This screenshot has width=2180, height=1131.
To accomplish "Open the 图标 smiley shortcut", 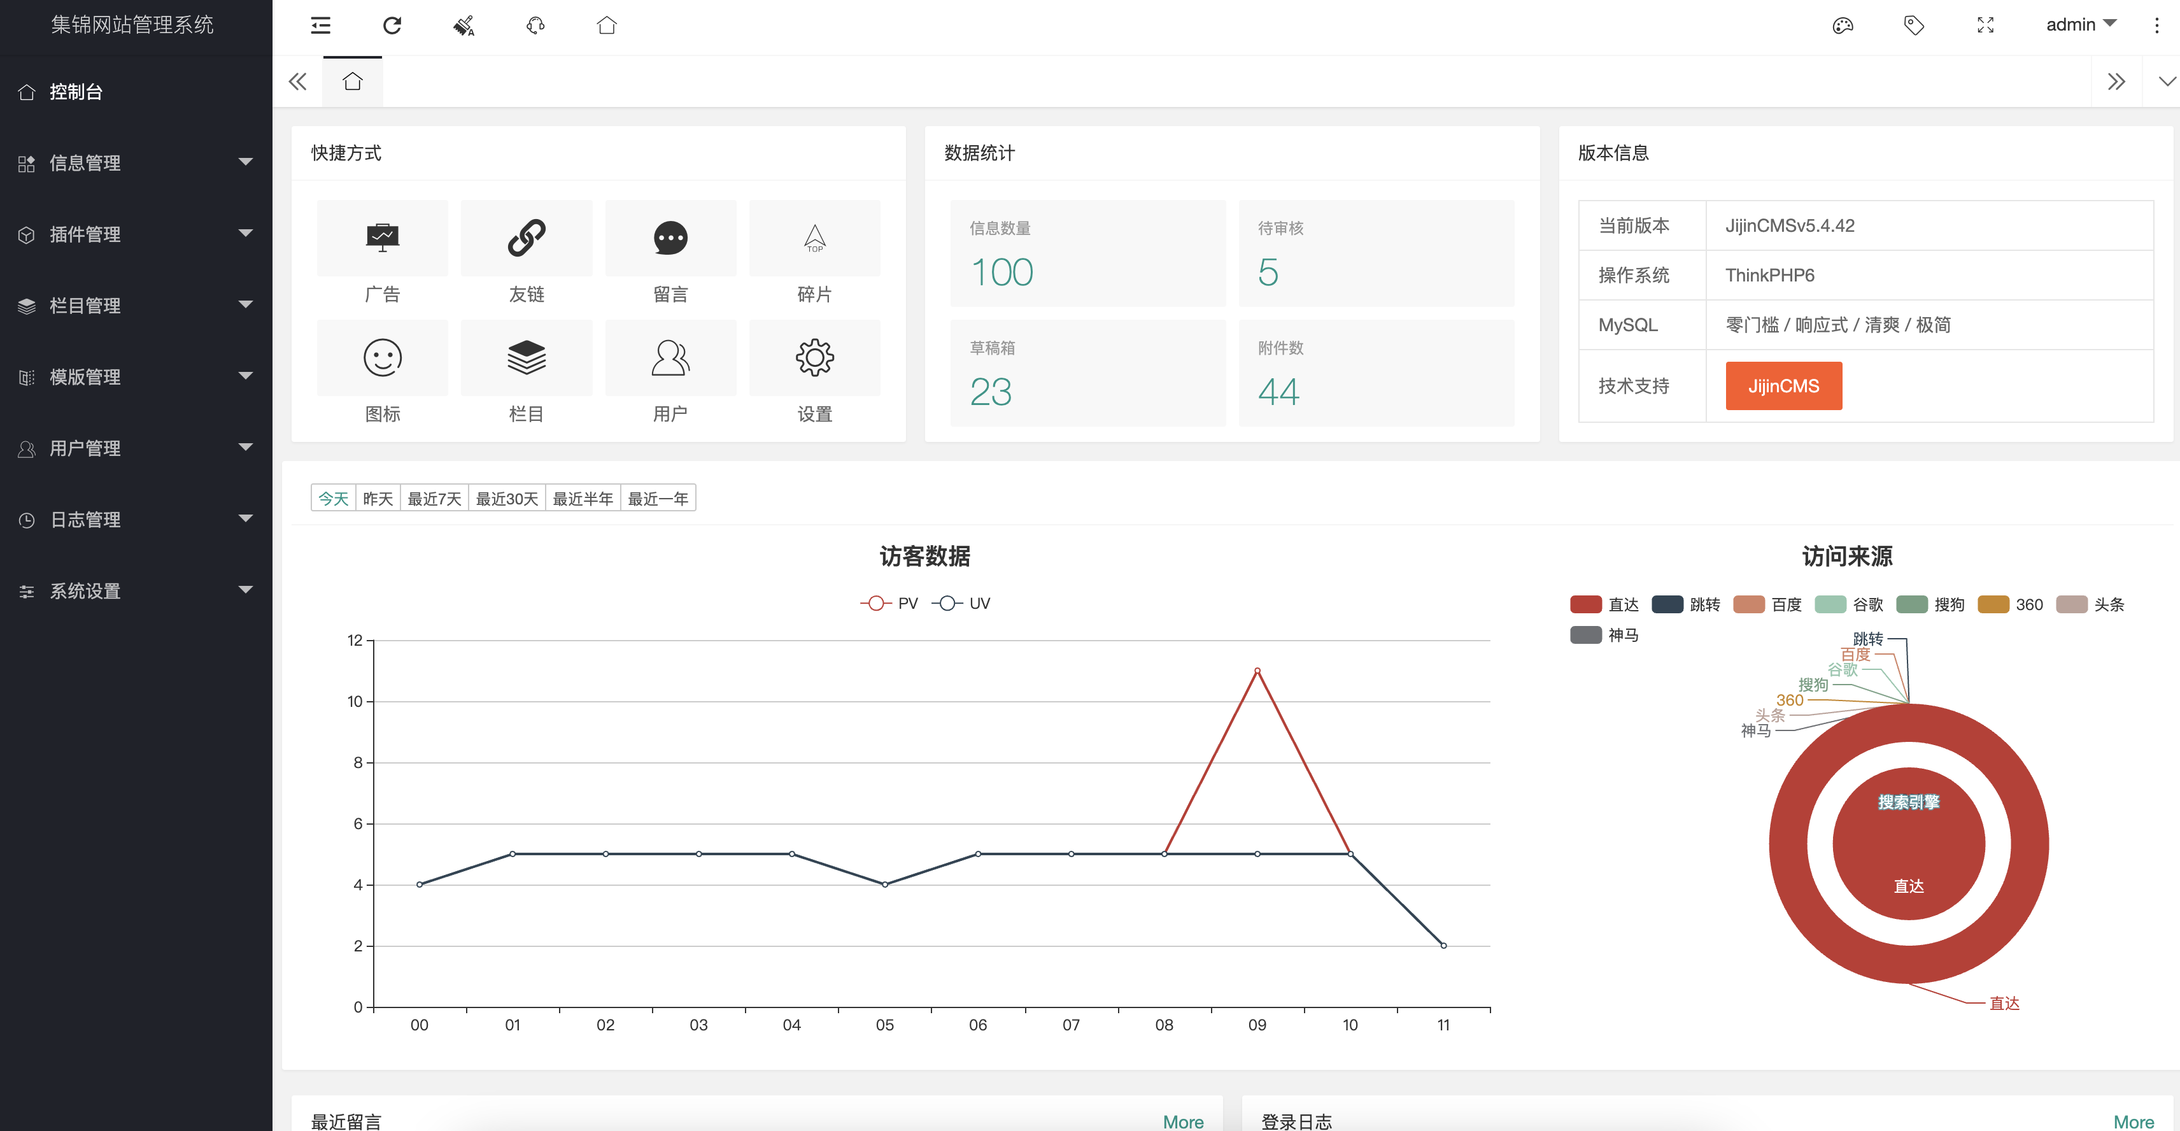I will tap(383, 357).
